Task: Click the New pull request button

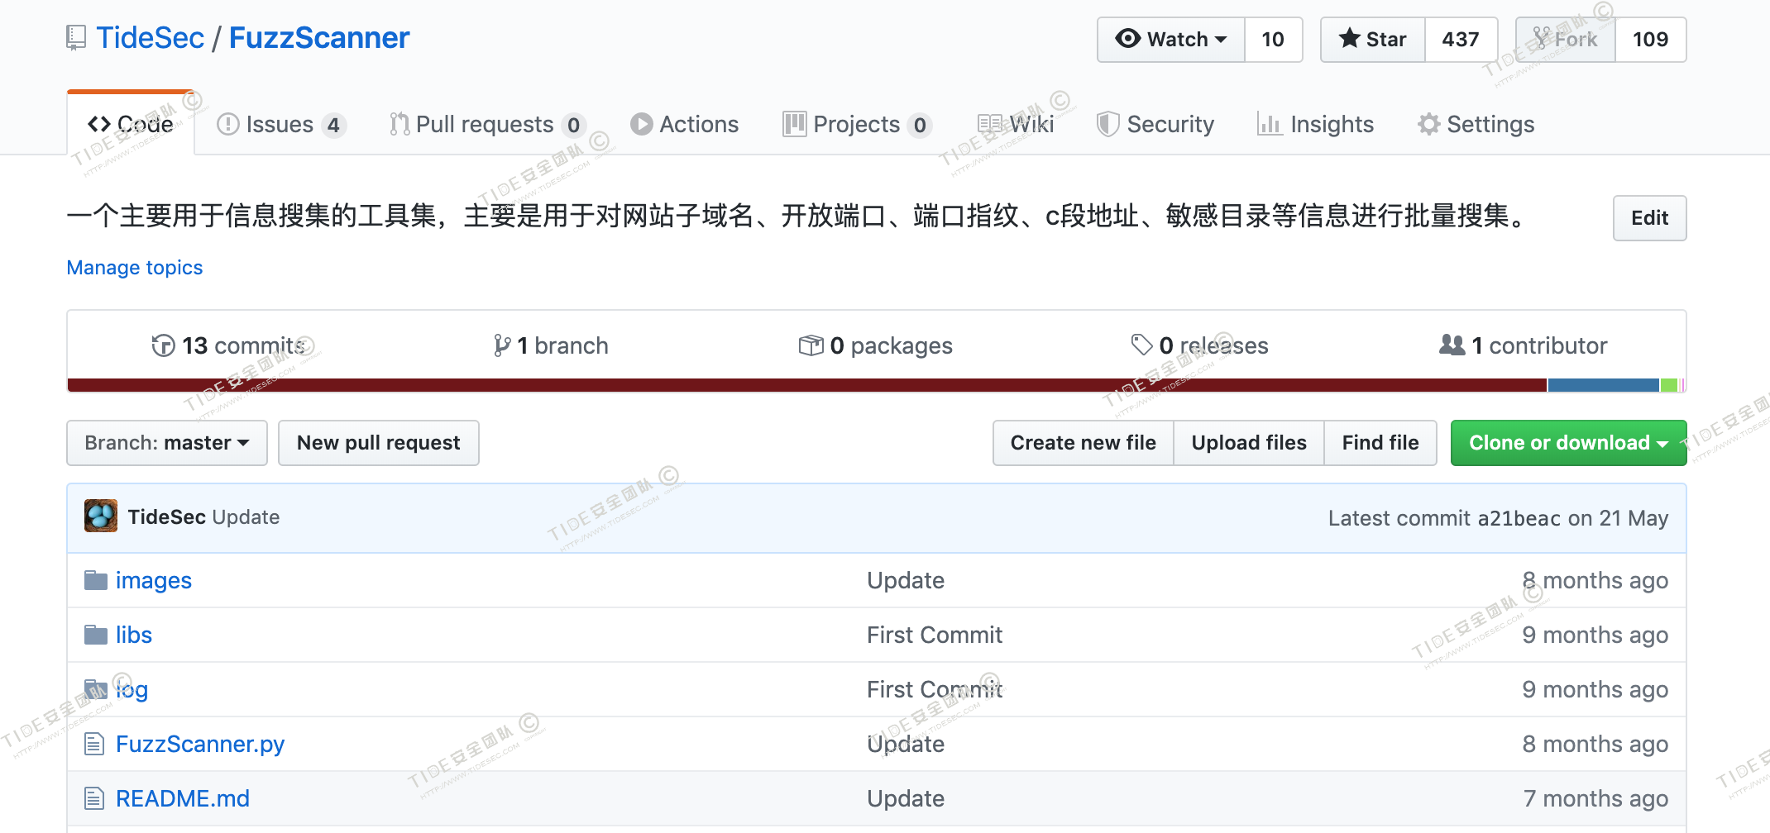Action: [x=378, y=443]
